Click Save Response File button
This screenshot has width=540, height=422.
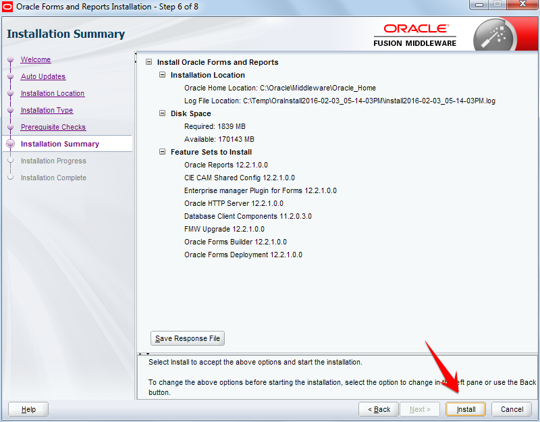pos(188,338)
